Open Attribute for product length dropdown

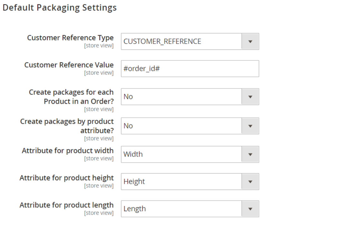pyautogui.click(x=190, y=209)
